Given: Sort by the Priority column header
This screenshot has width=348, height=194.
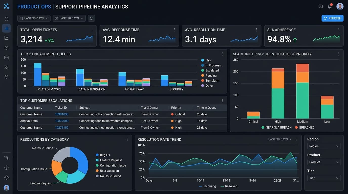Looking at the screenshot, I should 176,108.
